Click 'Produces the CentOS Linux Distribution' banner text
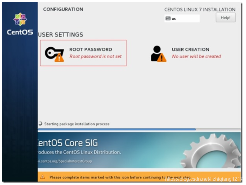 [x=79, y=152]
